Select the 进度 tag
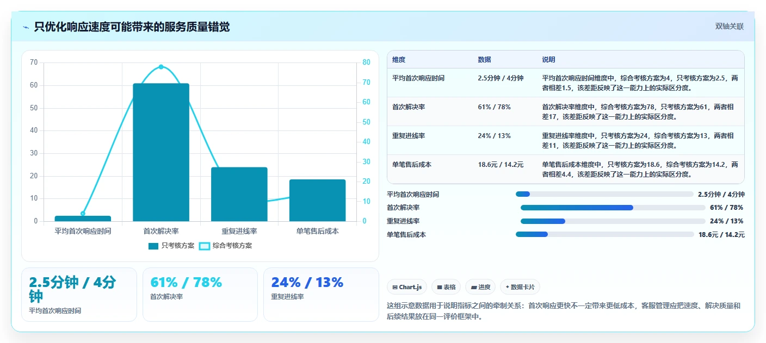766x343 pixels. [480, 287]
